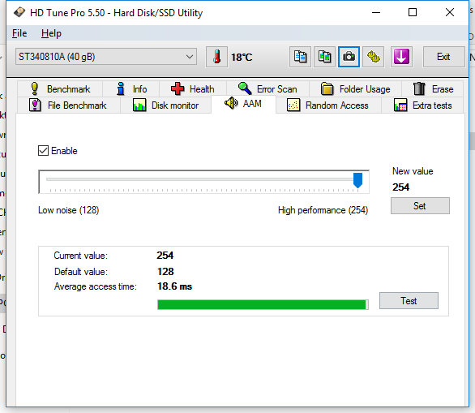
Task: Click the High performance (254) label
Action: coord(323,210)
